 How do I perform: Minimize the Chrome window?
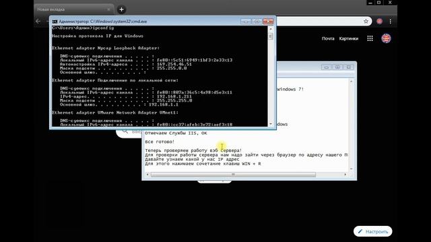[370, 3]
